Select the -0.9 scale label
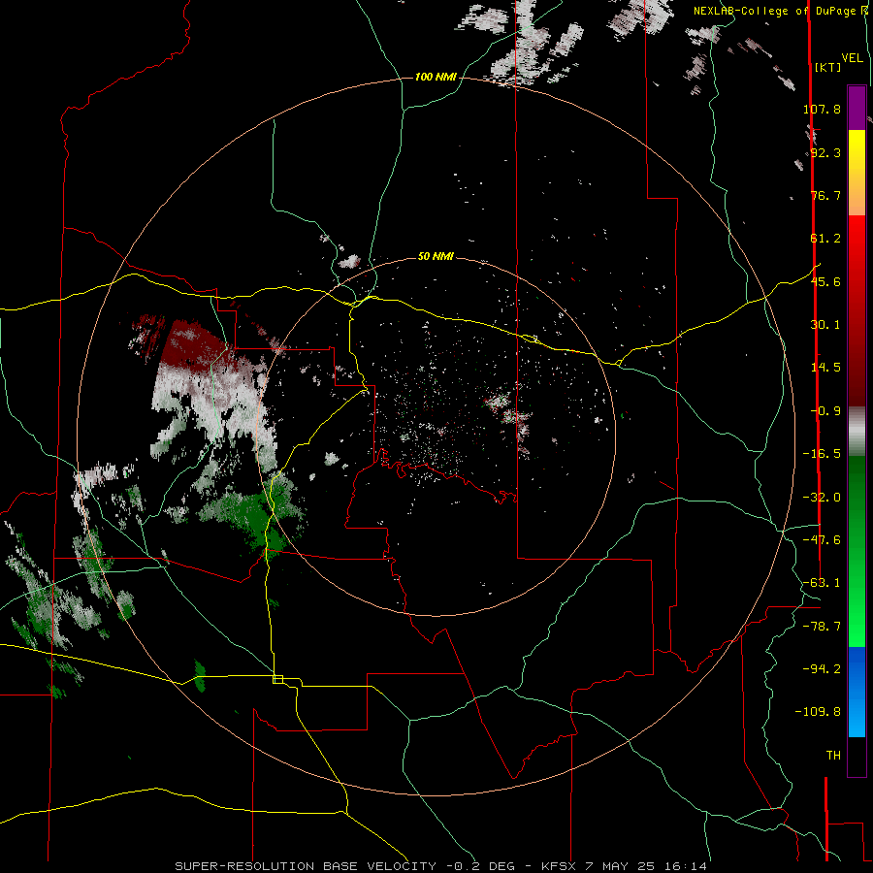 coord(825,411)
